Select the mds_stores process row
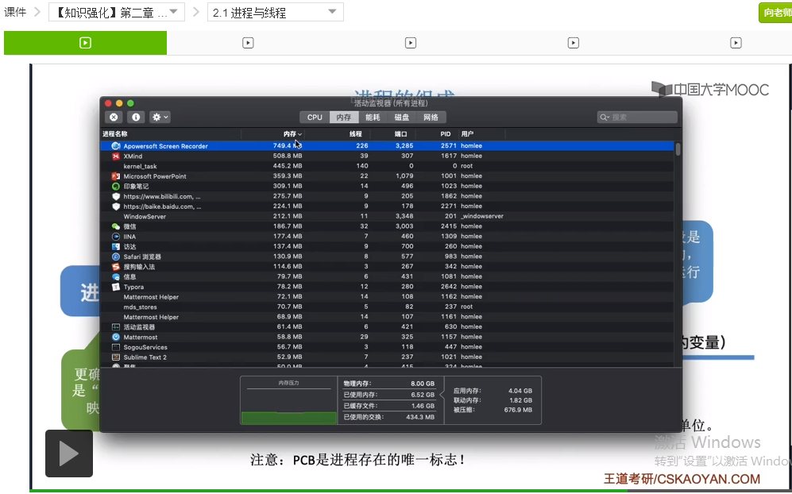Image resolution: width=792 pixels, height=494 pixels. click(x=388, y=307)
